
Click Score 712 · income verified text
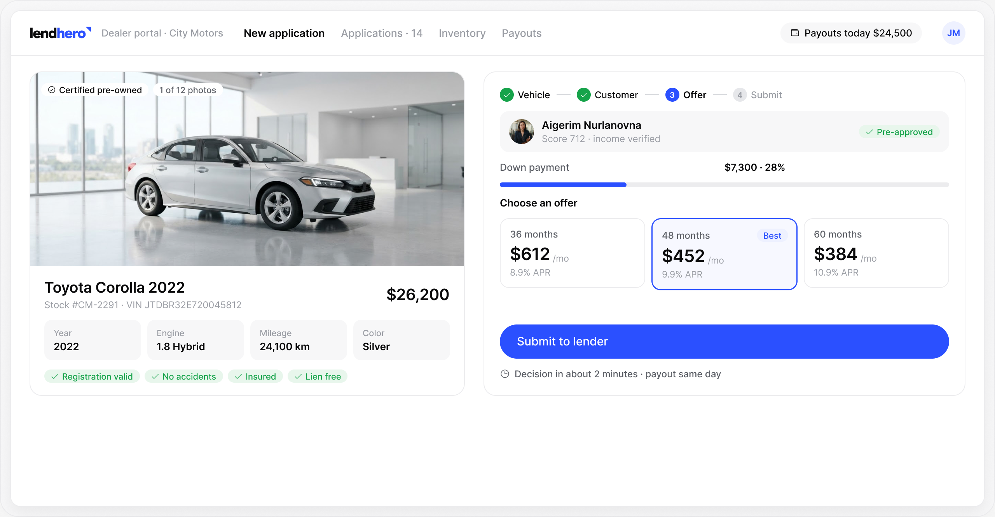click(x=601, y=139)
